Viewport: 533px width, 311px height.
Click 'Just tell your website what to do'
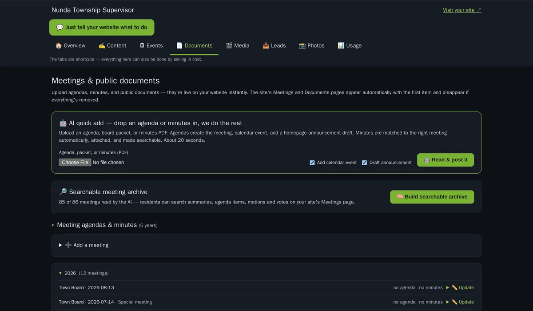102,28
